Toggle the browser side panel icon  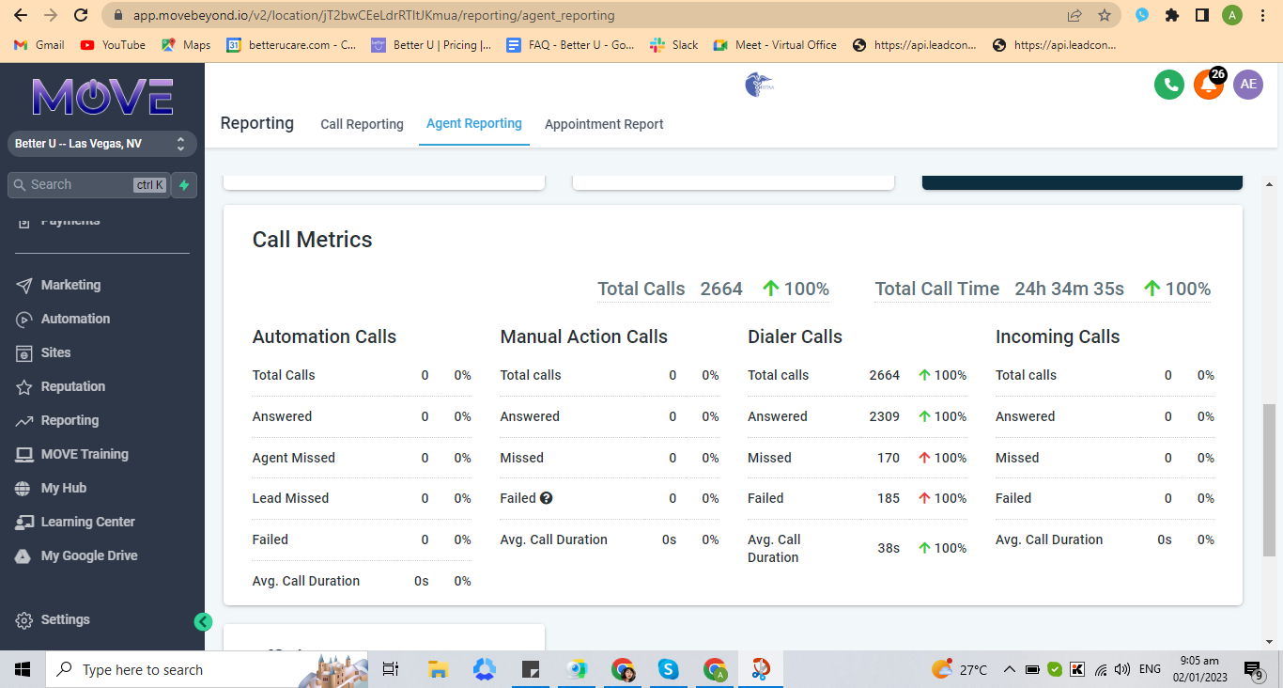1201,15
